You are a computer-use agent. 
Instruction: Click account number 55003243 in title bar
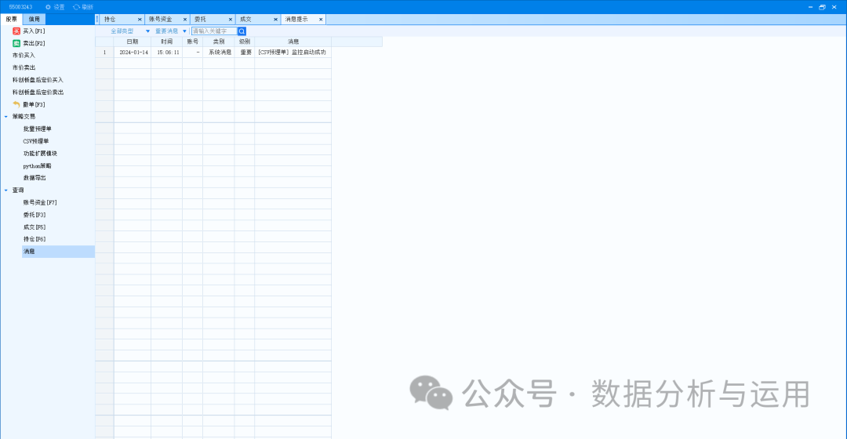[x=20, y=7]
